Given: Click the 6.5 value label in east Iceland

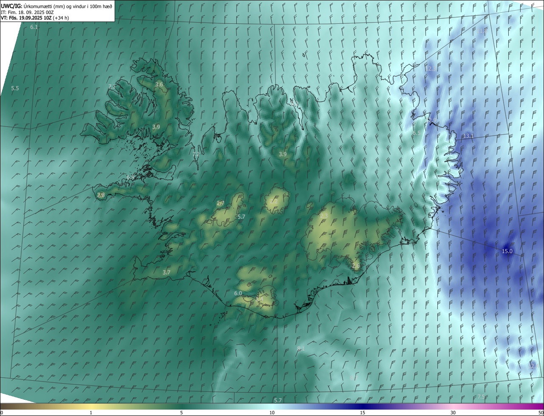Looking at the screenshot, I should (x=416, y=133).
